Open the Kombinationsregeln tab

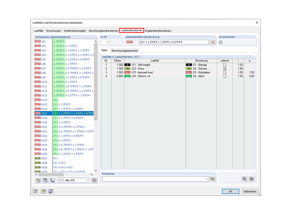(x=75, y=31)
